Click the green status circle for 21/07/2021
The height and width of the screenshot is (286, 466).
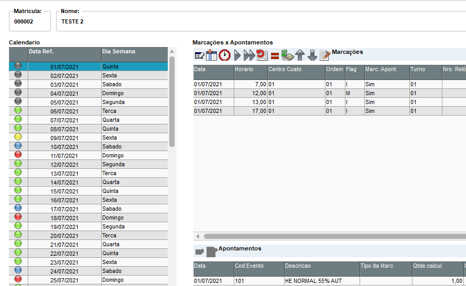click(18, 244)
